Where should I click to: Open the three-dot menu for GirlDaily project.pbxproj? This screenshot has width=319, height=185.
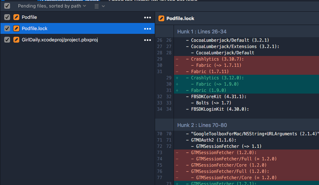pos(148,40)
